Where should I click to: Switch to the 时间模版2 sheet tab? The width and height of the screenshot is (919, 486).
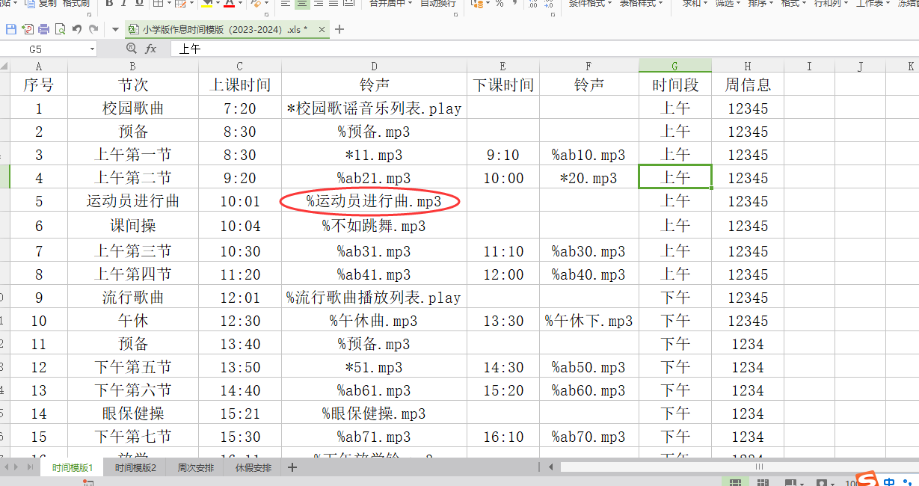pos(135,468)
